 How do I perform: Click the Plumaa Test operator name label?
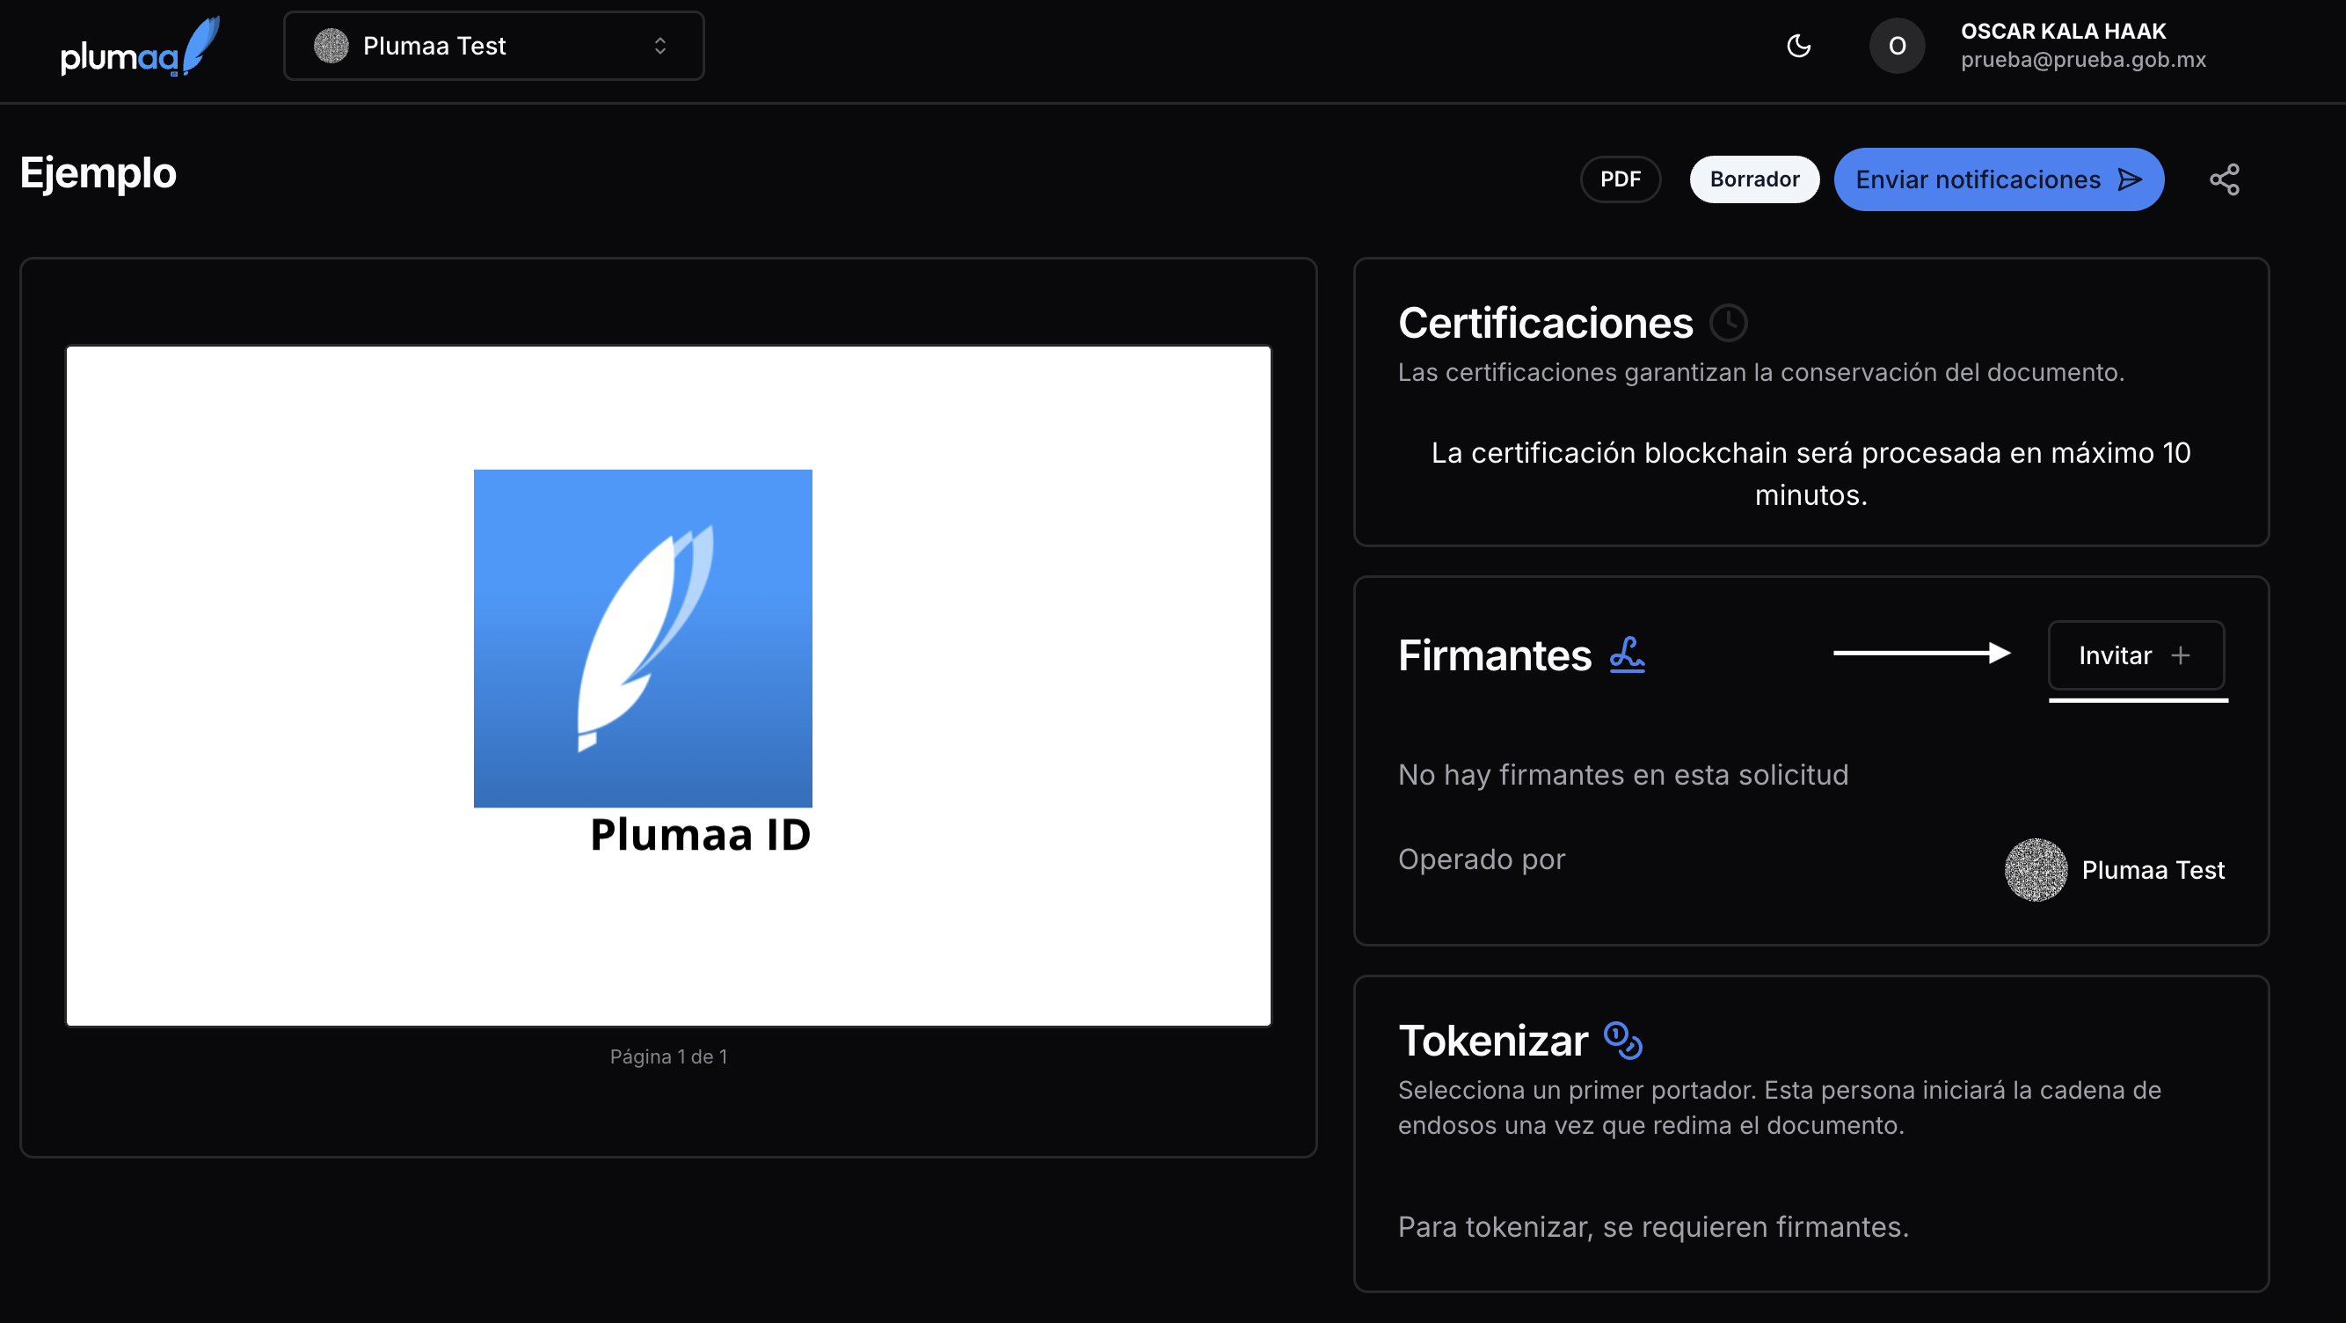pyautogui.click(x=2153, y=870)
